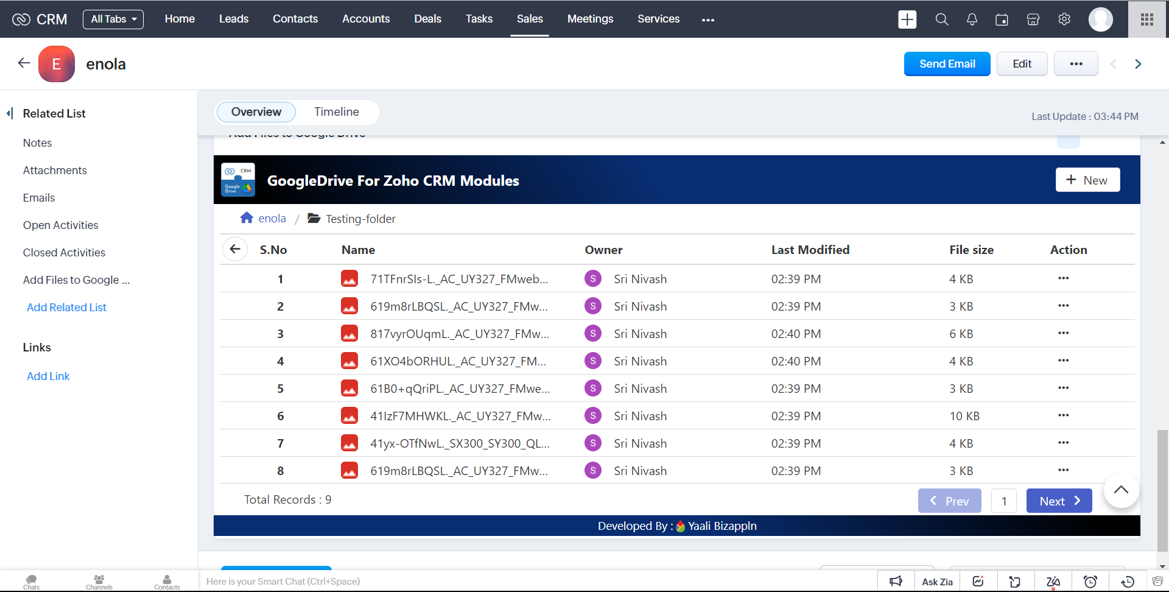Open action menu for file row 3
Image resolution: width=1169 pixels, height=592 pixels.
point(1063,333)
